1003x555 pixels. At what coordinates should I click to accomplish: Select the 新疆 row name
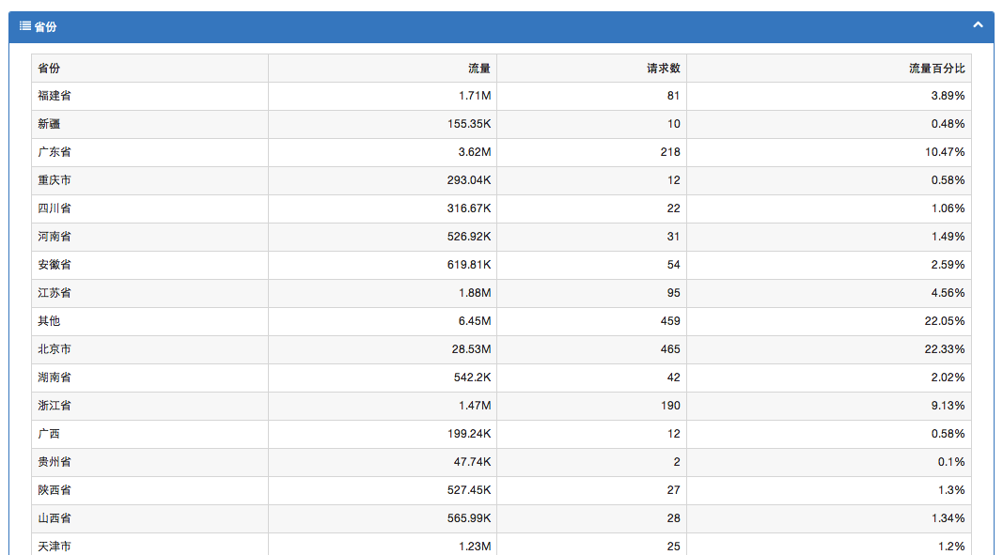tap(49, 124)
